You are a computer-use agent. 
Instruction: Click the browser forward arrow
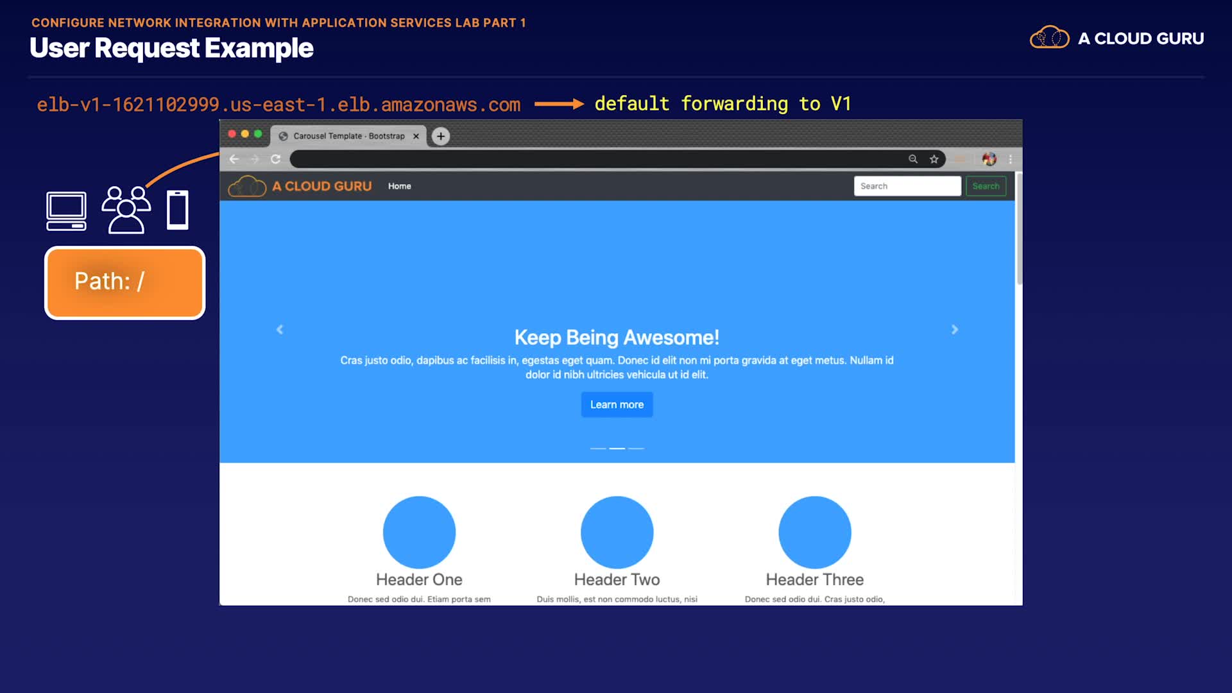click(x=255, y=159)
